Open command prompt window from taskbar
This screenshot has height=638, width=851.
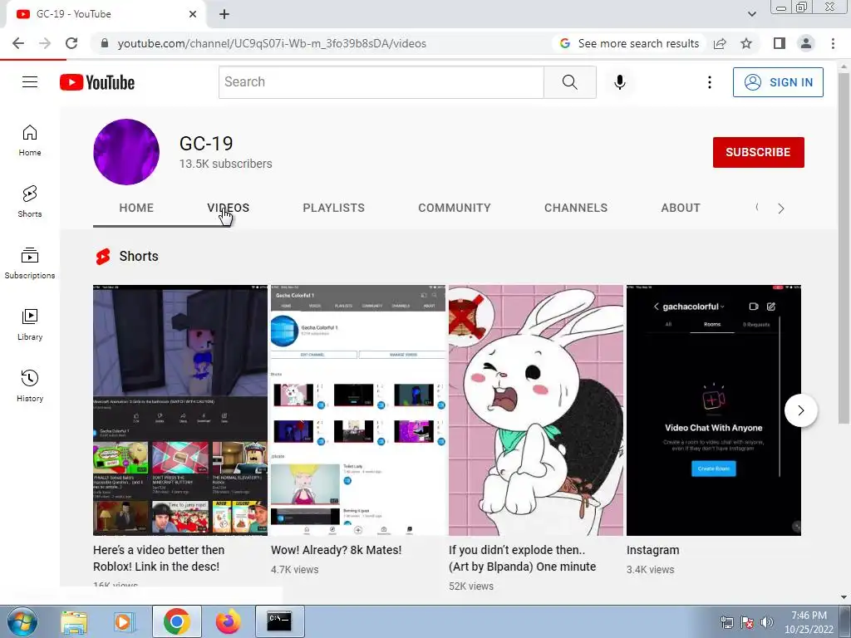pos(279,621)
